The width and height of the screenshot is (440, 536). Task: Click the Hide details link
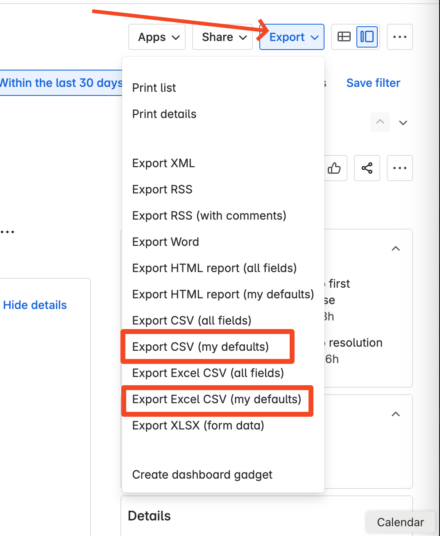(35, 305)
